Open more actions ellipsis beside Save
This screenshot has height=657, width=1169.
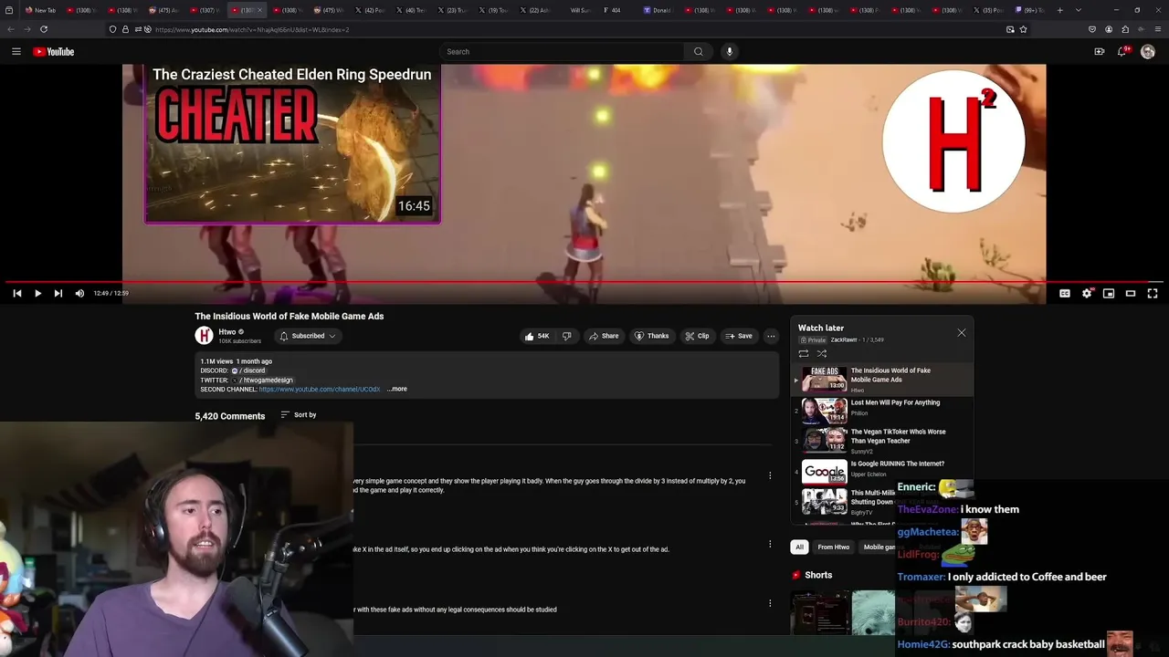click(x=771, y=336)
